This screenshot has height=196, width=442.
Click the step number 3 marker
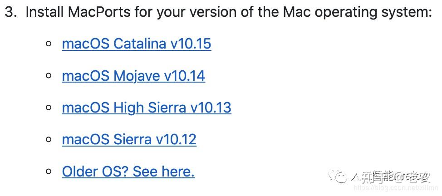tap(10, 12)
